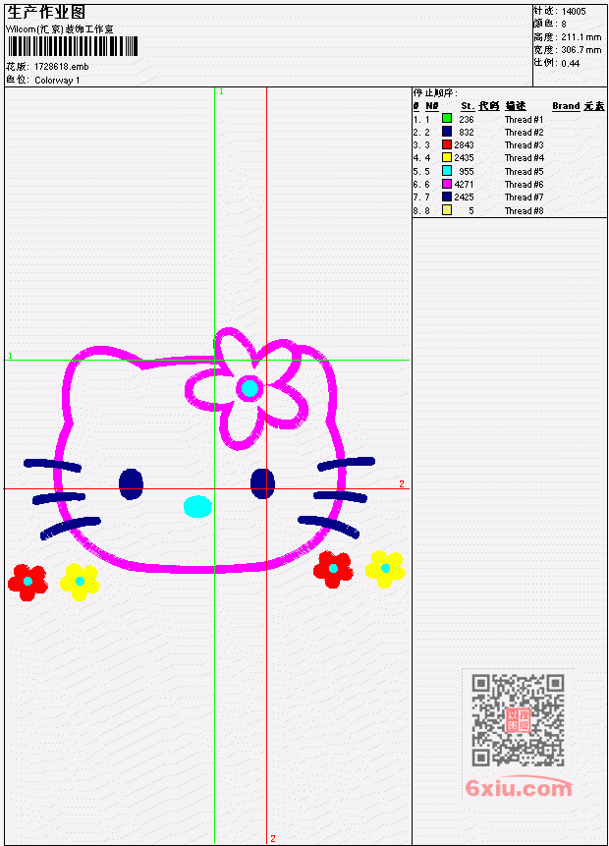The height and width of the screenshot is (846, 609).
Task: Click the Thread #6 description
Action: point(524,185)
